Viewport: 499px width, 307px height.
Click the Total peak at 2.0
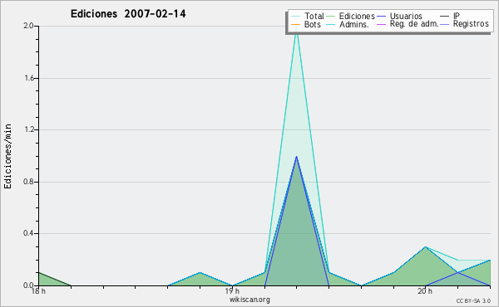pos(297,27)
